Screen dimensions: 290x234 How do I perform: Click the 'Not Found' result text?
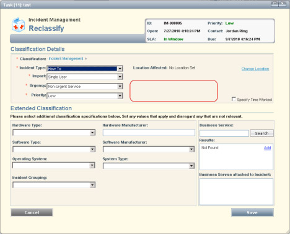click(210, 148)
